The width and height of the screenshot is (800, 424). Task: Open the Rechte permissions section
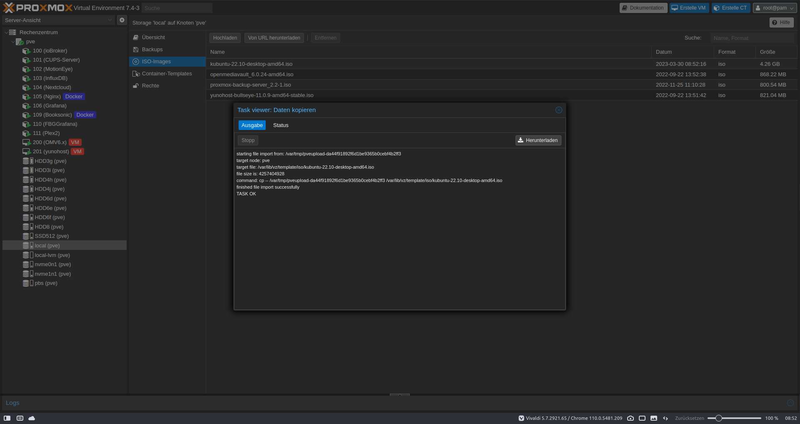(x=167, y=86)
